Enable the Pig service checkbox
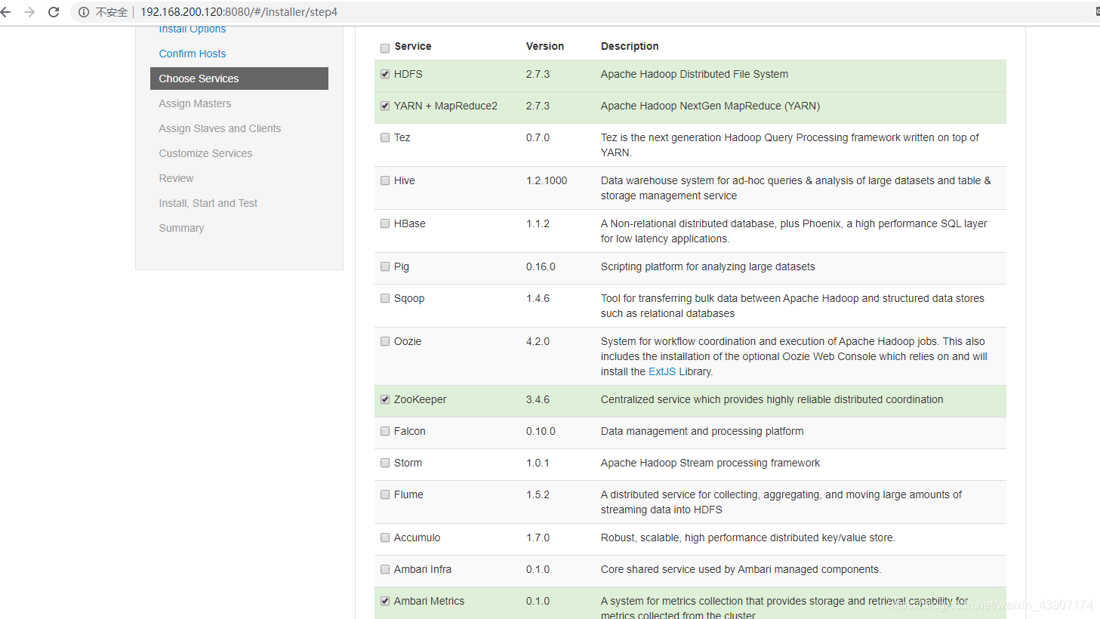The height and width of the screenshot is (619, 1100). [x=385, y=266]
